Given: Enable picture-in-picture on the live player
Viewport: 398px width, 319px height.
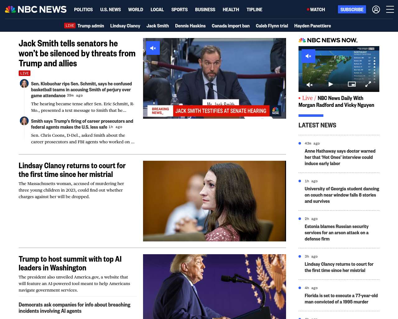Looking at the screenshot, I should (352, 84).
